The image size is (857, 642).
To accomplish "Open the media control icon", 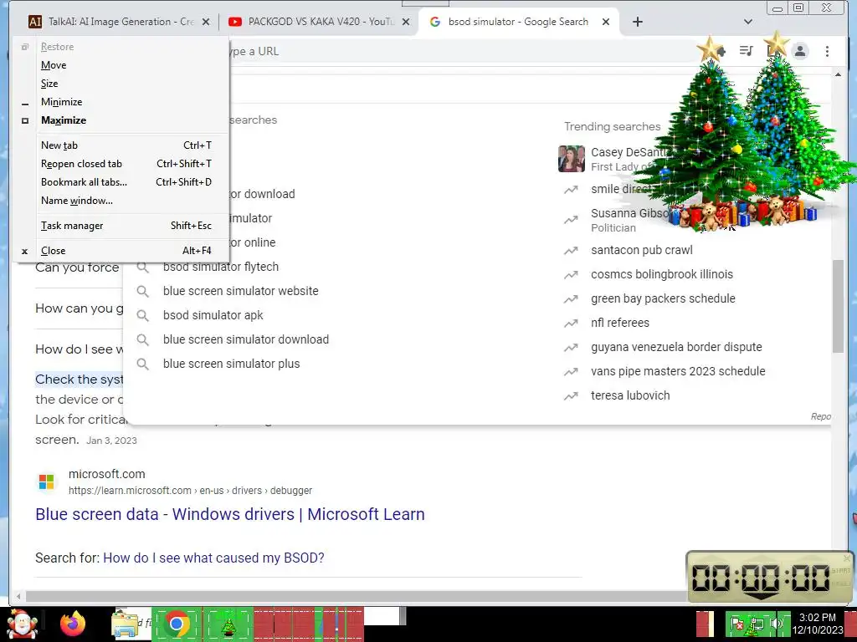I will click(x=746, y=51).
